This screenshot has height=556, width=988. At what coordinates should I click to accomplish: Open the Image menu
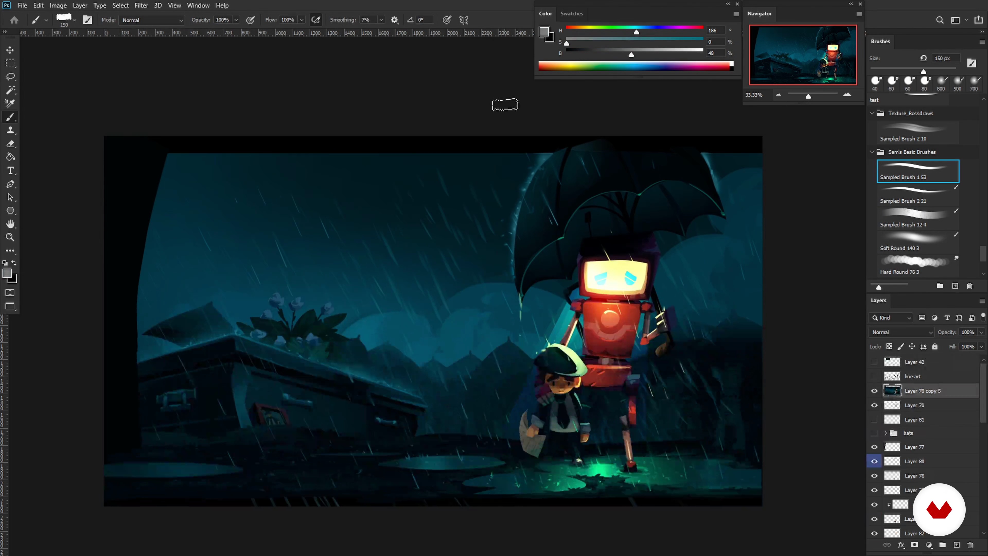click(58, 5)
